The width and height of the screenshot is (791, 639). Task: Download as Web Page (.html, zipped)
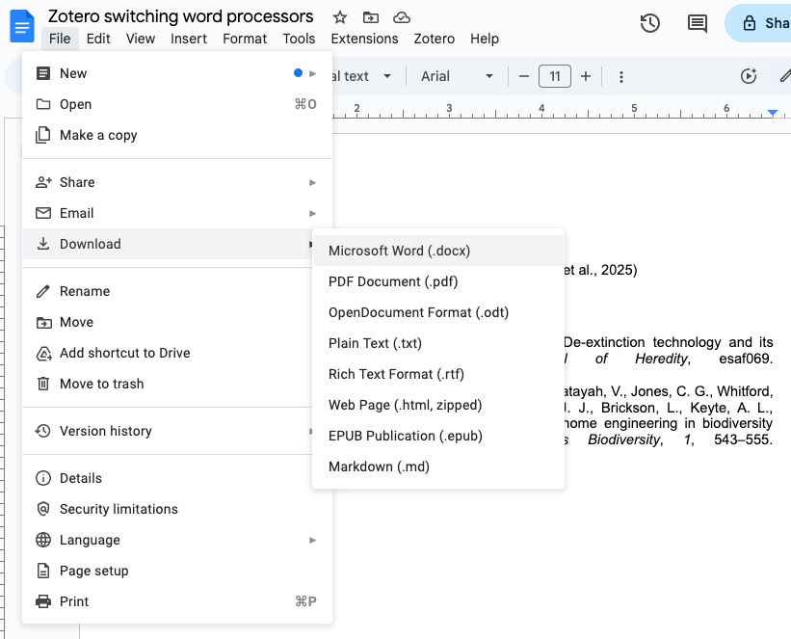point(437,405)
